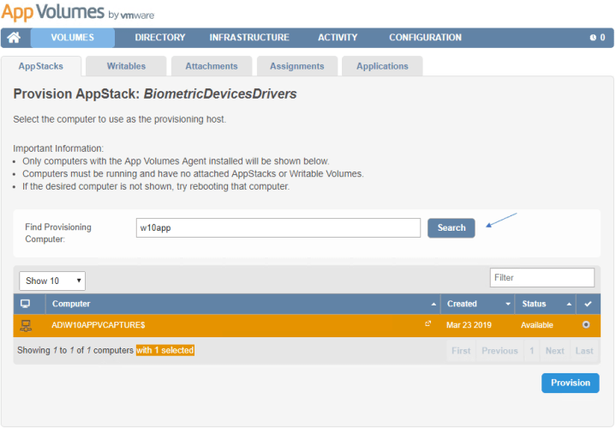This screenshot has height=429, width=616.
Task: Open the Infrastructure menu
Action: [249, 38]
